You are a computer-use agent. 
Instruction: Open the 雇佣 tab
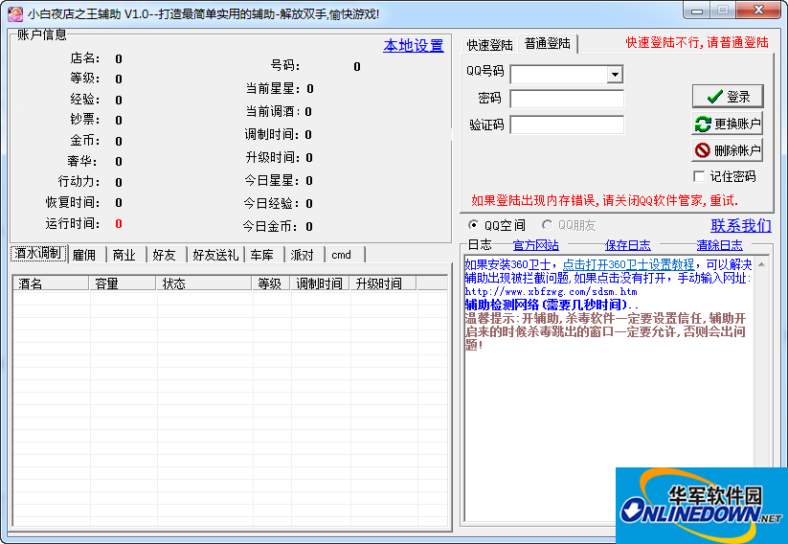pyautogui.click(x=87, y=255)
